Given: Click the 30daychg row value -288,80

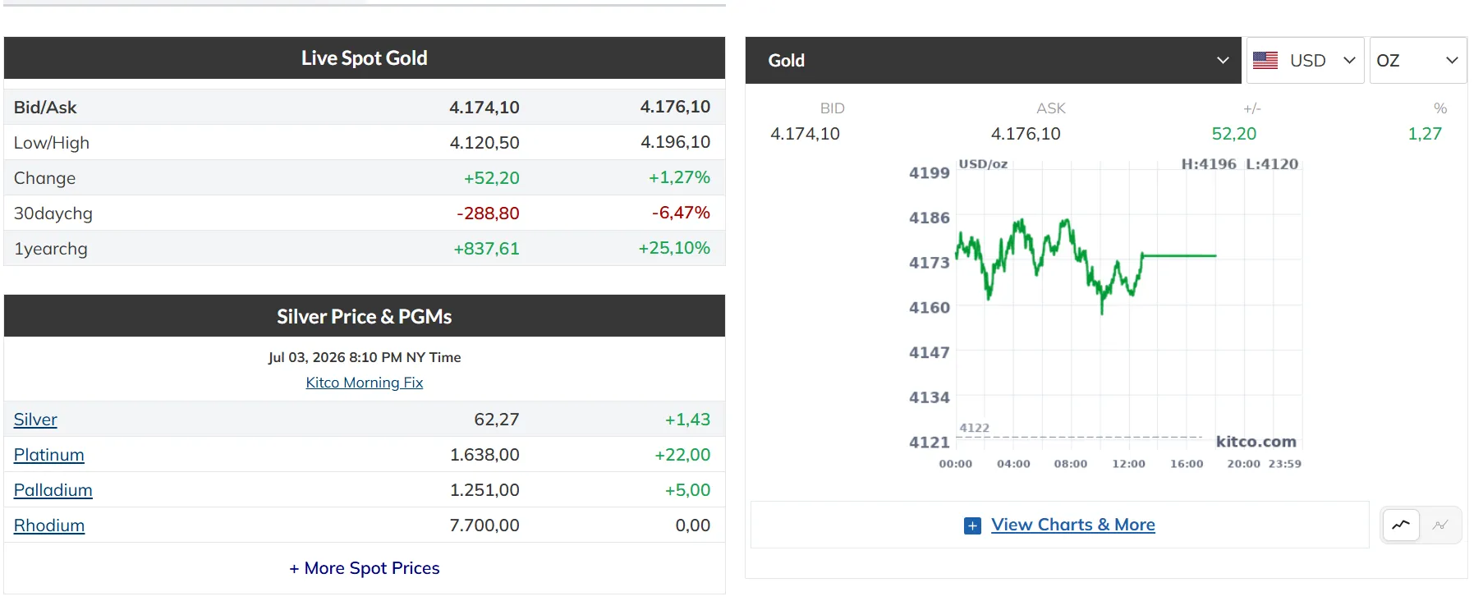Looking at the screenshot, I should pyautogui.click(x=488, y=213).
